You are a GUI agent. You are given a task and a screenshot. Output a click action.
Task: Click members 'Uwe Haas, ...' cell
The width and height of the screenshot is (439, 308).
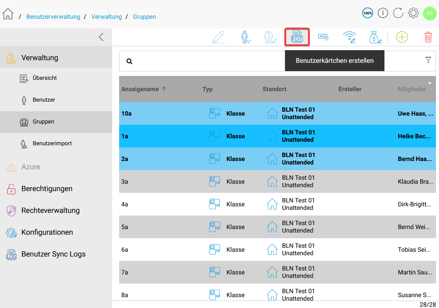(x=415, y=113)
